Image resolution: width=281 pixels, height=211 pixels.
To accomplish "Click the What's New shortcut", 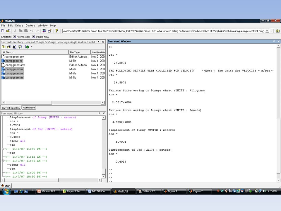I will coord(41,37).
